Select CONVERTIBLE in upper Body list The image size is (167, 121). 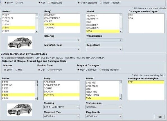[62, 18]
